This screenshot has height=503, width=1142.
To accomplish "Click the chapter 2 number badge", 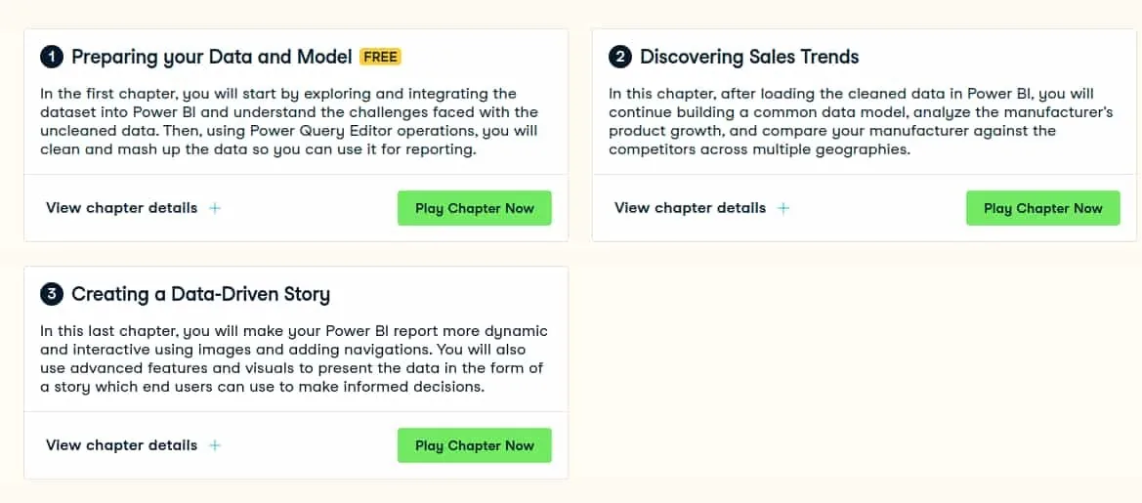I will [x=619, y=57].
